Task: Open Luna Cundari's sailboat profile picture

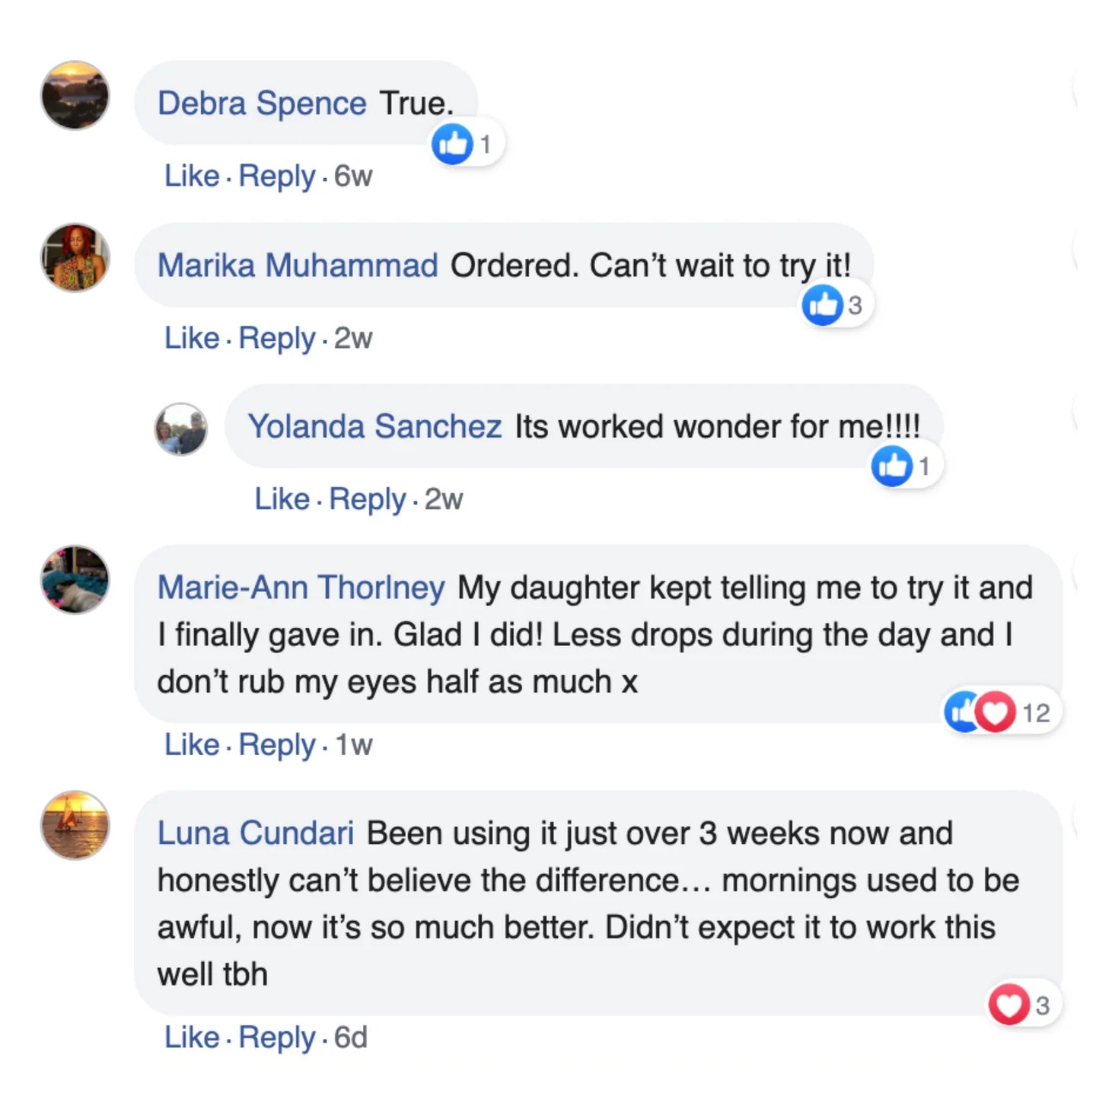Action: (x=75, y=825)
